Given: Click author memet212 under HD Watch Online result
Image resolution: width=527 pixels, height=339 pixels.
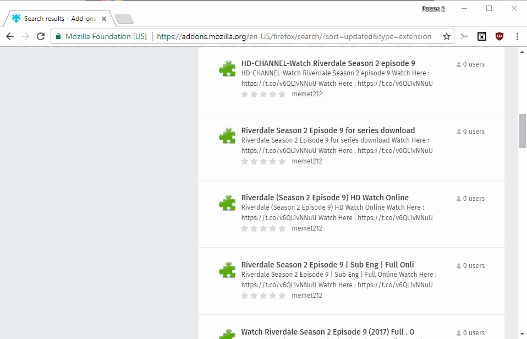Looking at the screenshot, I should [307, 228].
